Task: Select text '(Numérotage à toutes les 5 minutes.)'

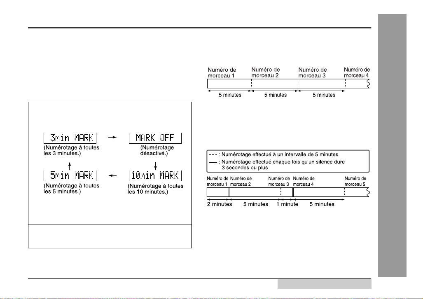Action: click(72, 188)
